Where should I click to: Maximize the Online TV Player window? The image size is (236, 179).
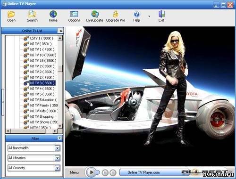click(223, 5)
